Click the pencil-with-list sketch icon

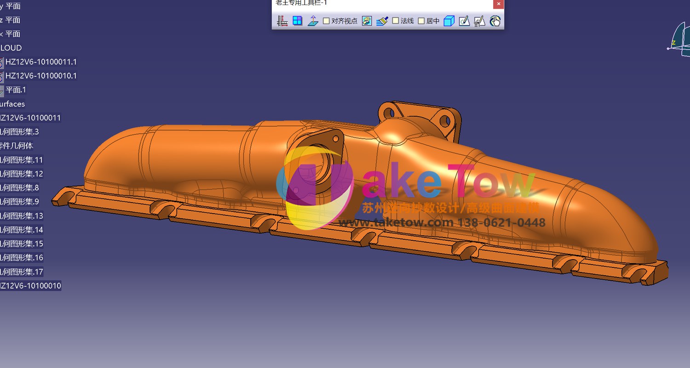pos(479,21)
